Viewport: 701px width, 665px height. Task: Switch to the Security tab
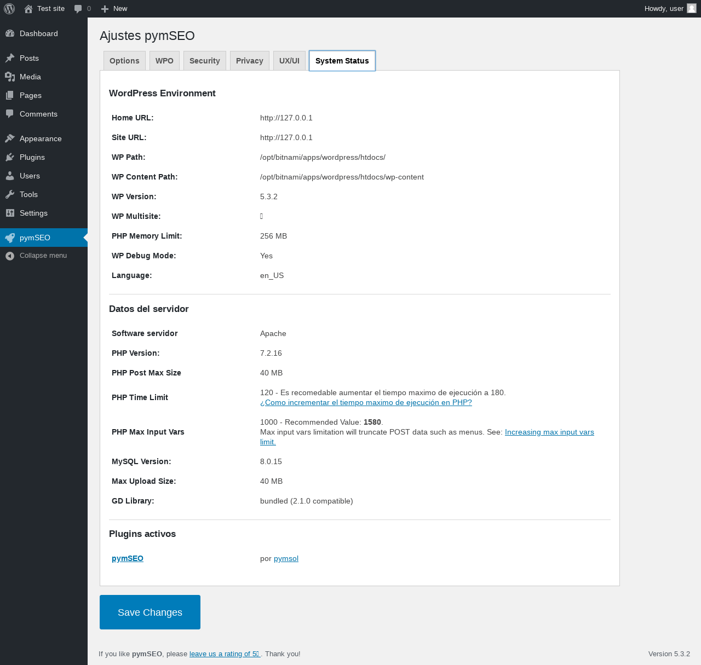click(x=205, y=61)
